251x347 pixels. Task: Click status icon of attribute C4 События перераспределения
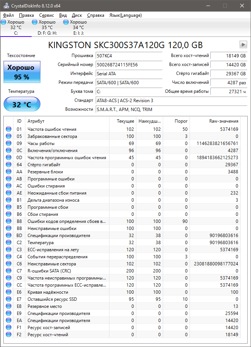click(9, 257)
